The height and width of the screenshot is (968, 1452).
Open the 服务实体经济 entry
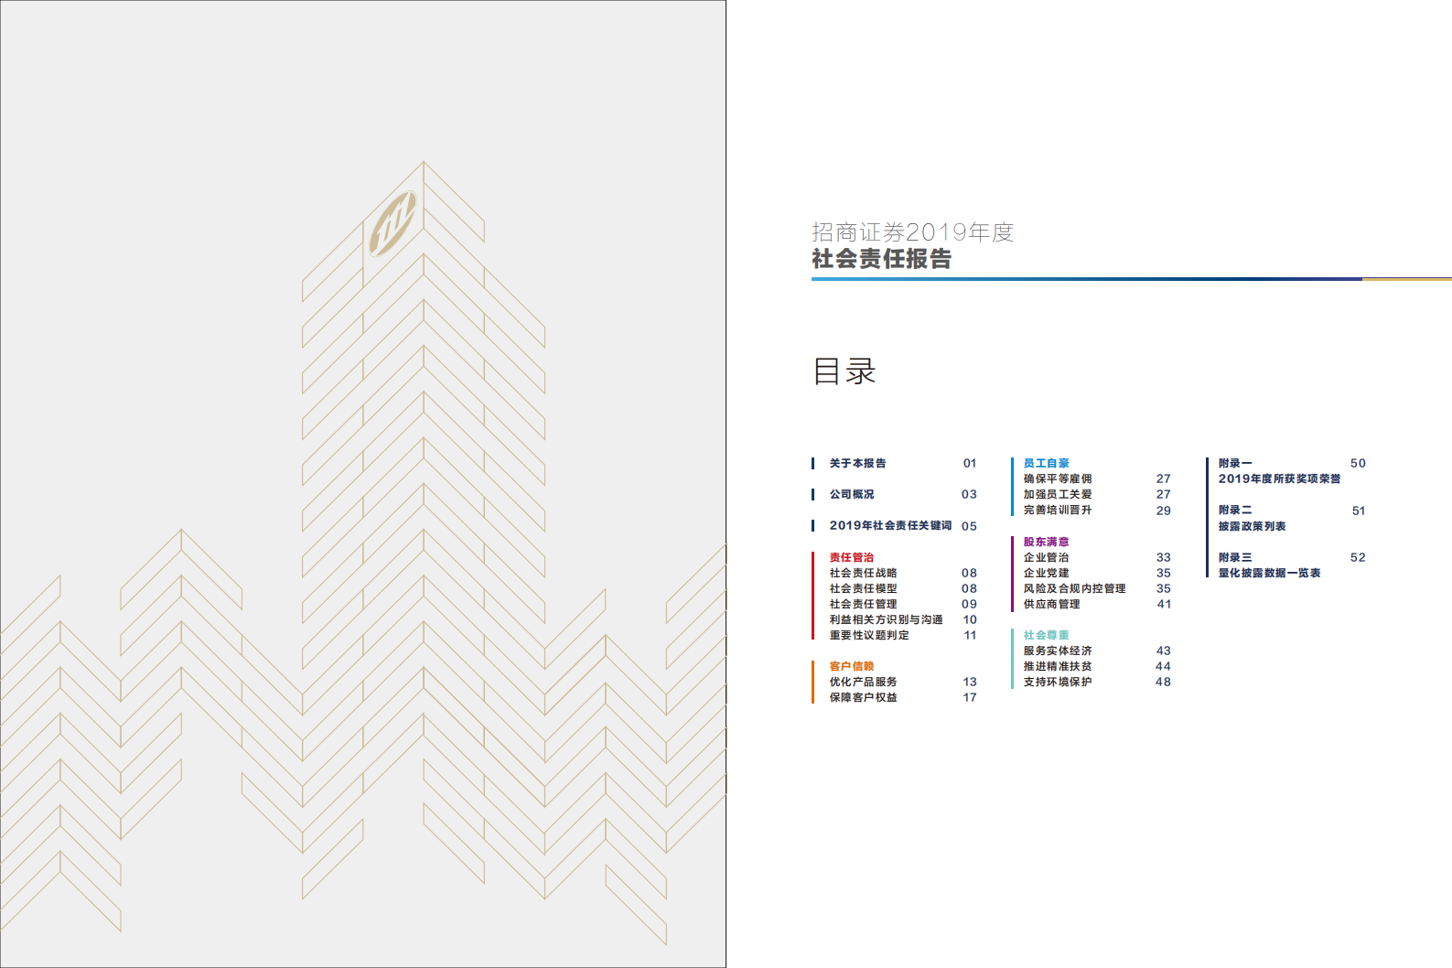1058,651
